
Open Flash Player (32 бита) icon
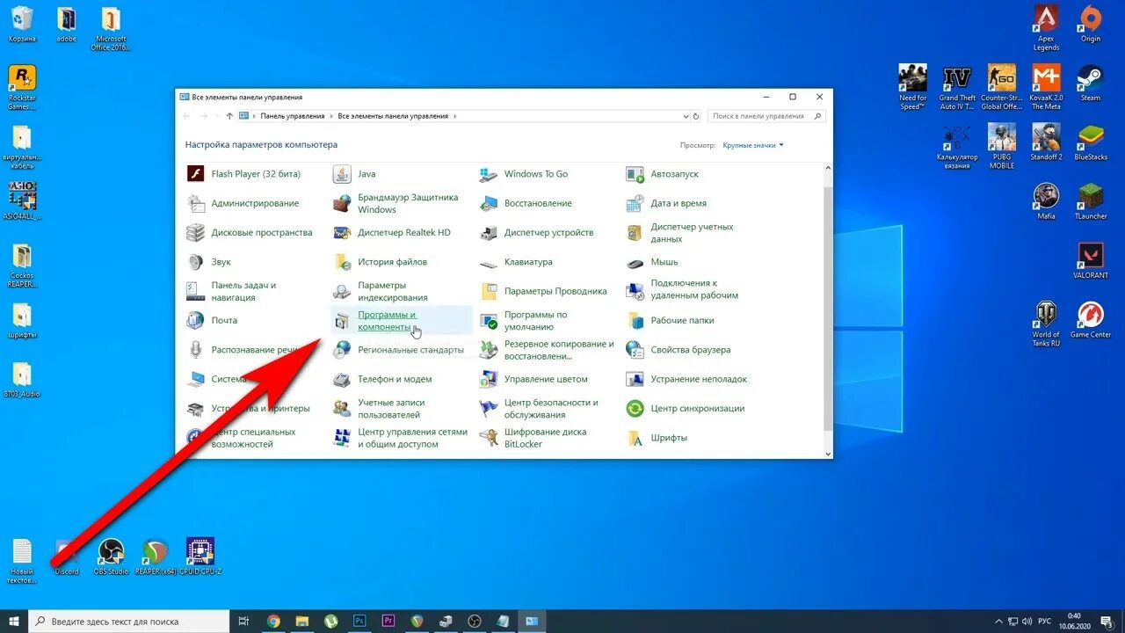point(196,174)
